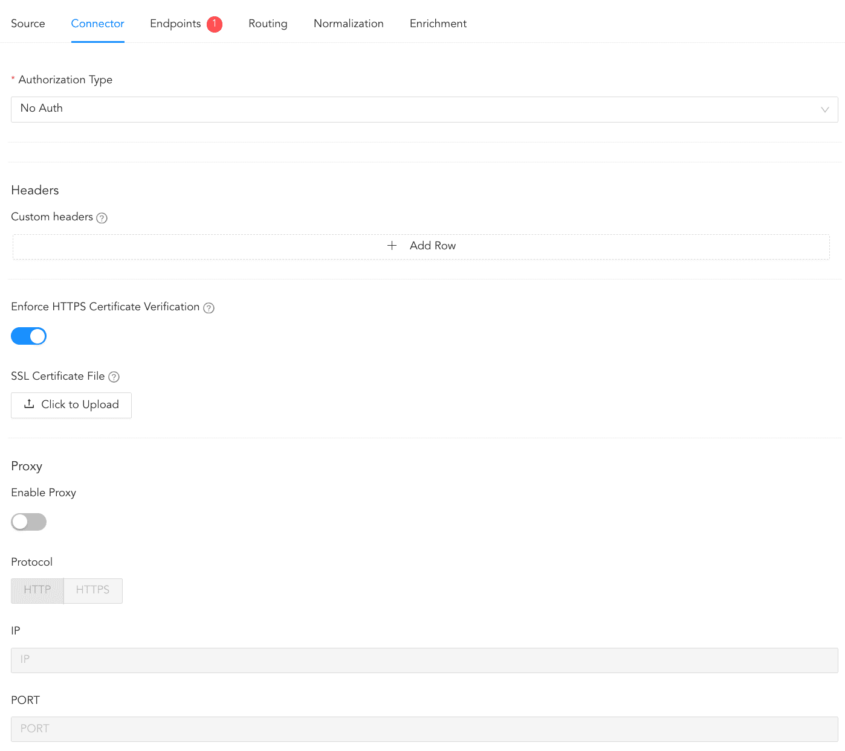The height and width of the screenshot is (751, 845).
Task: Switch to the Source tab
Action: point(28,24)
